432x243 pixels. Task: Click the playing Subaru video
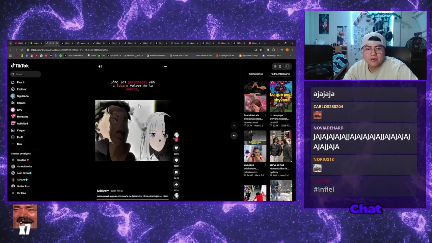[x=132, y=131]
